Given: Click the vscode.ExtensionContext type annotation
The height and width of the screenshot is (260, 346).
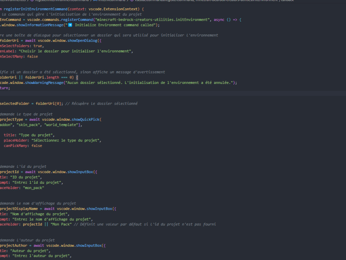Looking at the screenshot, I should click(x=113, y=9).
